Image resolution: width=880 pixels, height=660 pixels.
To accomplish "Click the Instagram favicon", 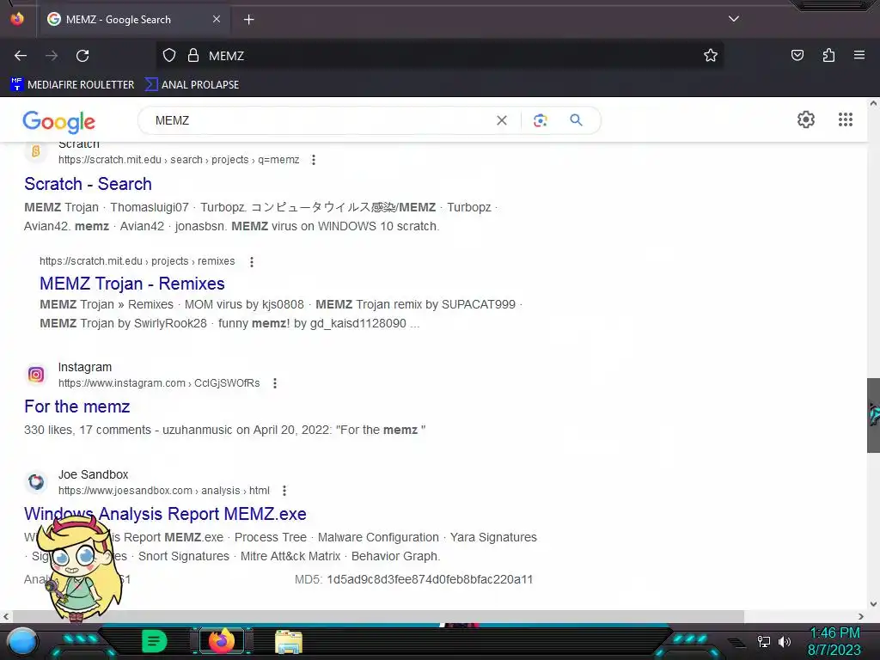I will coord(36,375).
